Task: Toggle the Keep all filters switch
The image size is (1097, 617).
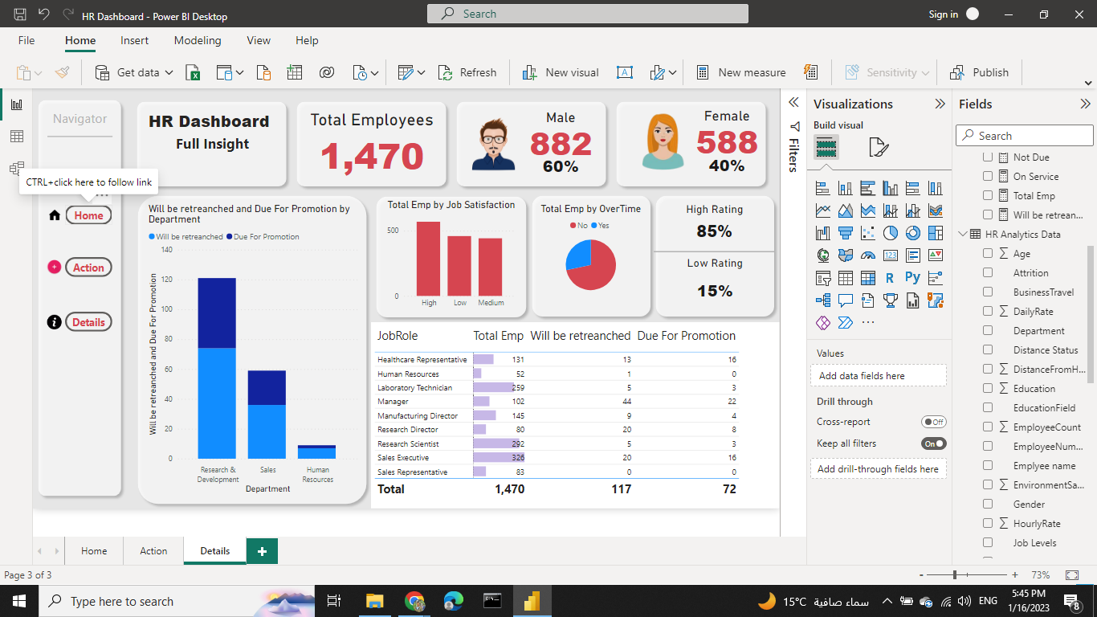Action: [x=934, y=443]
